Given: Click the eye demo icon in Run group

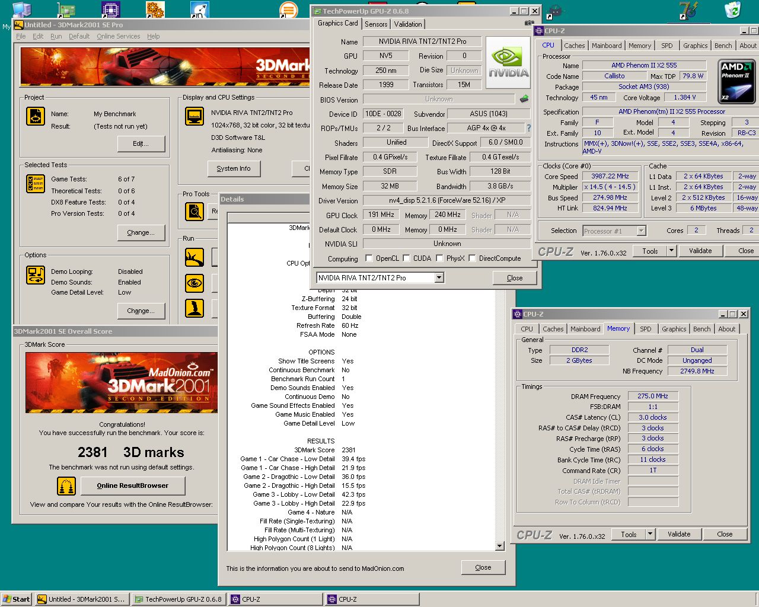Looking at the screenshot, I should pos(194,283).
